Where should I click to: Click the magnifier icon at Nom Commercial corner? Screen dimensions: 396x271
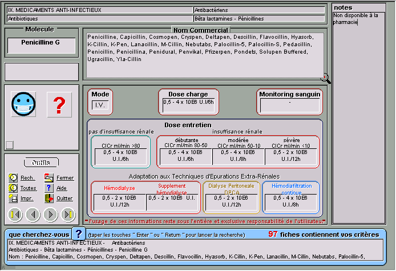point(326,79)
